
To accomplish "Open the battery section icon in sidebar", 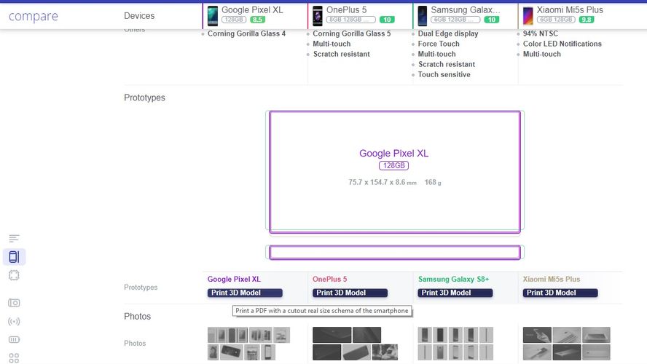I will coord(14,339).
